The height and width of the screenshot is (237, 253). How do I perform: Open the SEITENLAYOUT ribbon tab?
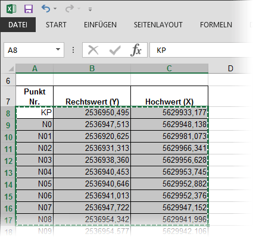pos(158,25)
